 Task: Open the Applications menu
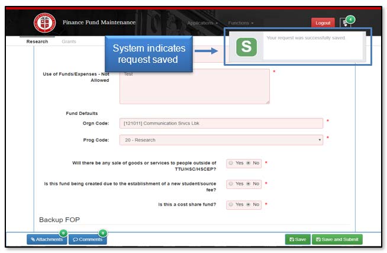202,23
